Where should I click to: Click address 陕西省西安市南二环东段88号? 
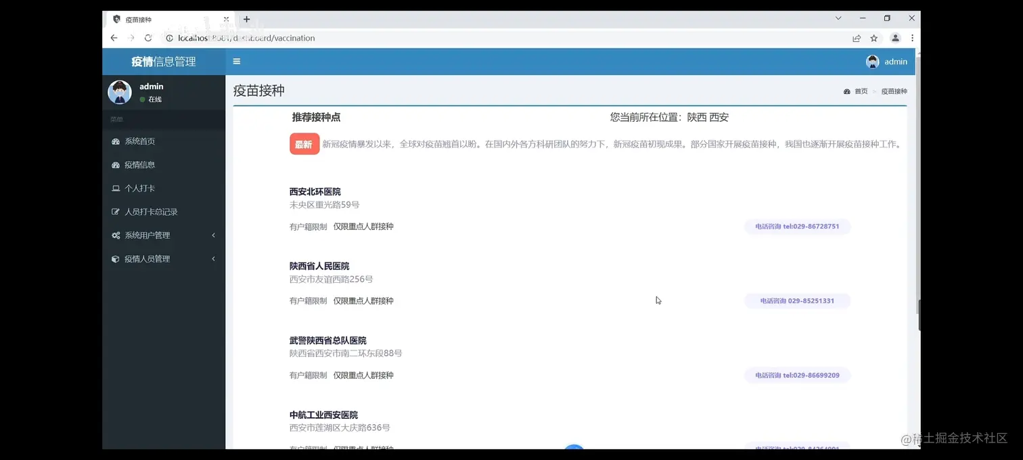(x=346, y=354)
